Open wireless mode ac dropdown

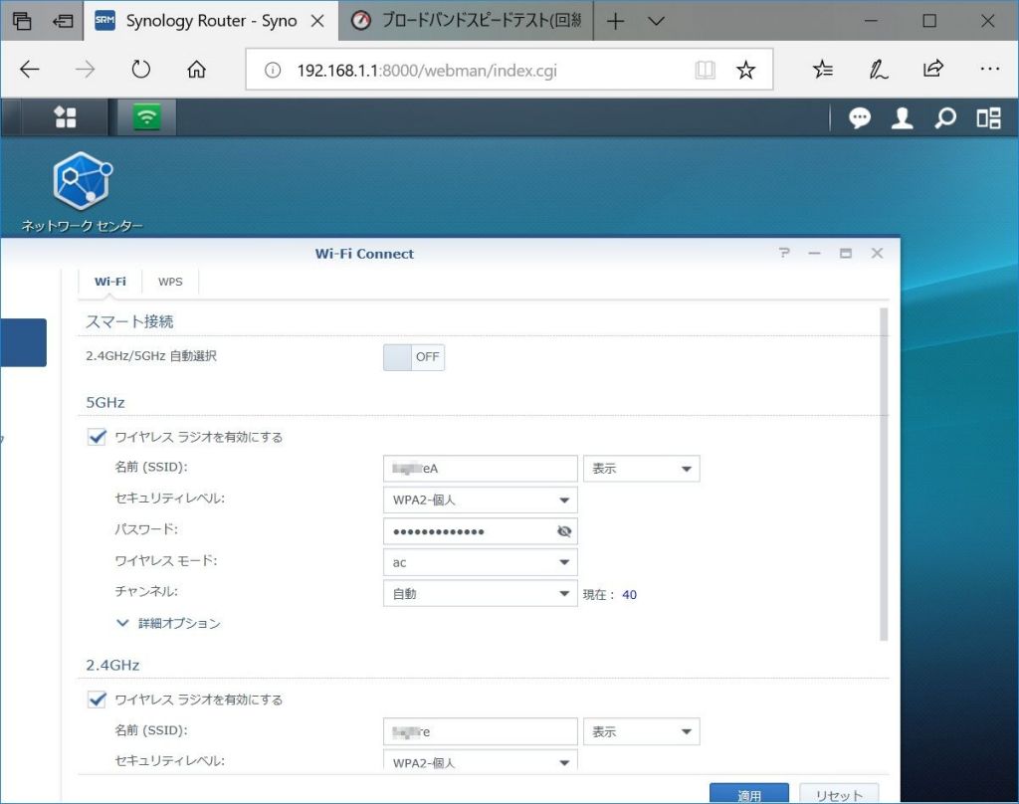481,562
